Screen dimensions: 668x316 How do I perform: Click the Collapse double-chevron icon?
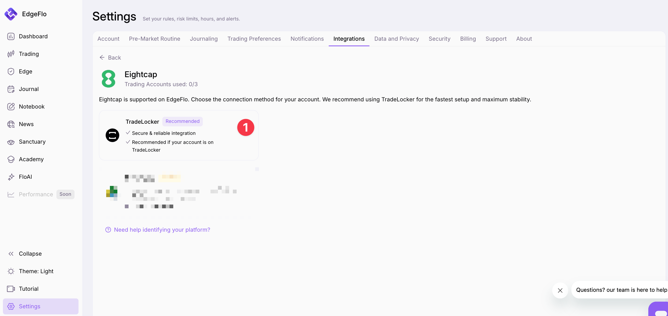tap(11, 254)
